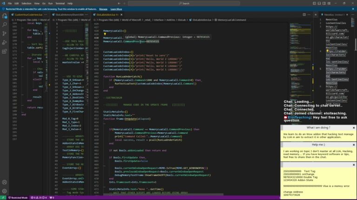Open the View menu

[37, 3]
